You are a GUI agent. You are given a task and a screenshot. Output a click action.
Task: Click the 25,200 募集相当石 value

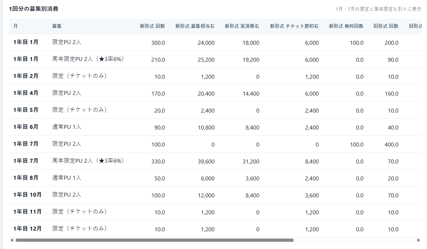pos(206,60)
